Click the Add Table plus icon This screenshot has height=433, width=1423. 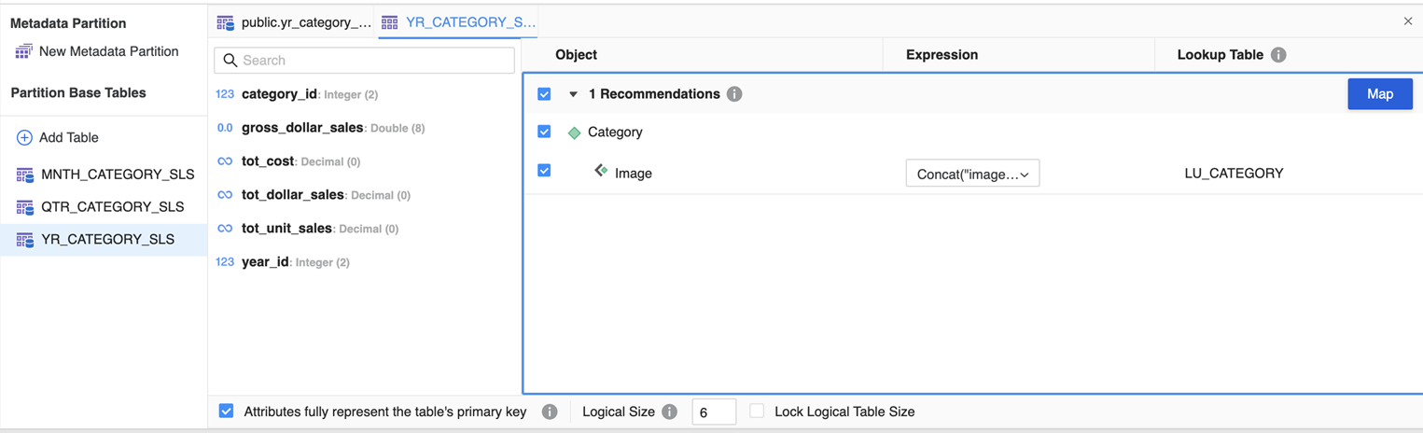click(x=24, y=138)
